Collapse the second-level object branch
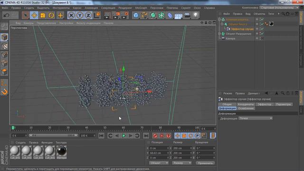 click(x=222, y=24)
